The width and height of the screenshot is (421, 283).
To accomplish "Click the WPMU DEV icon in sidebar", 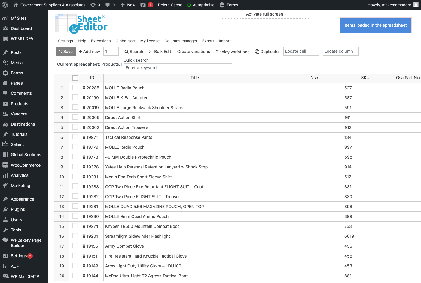I will click(5, 39).
